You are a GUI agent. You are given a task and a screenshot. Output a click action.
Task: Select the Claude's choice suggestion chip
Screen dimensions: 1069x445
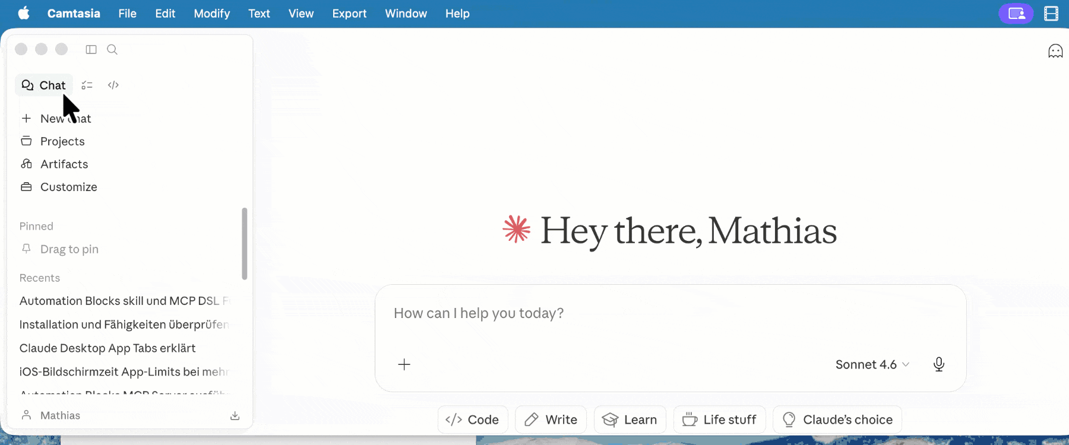837,419
